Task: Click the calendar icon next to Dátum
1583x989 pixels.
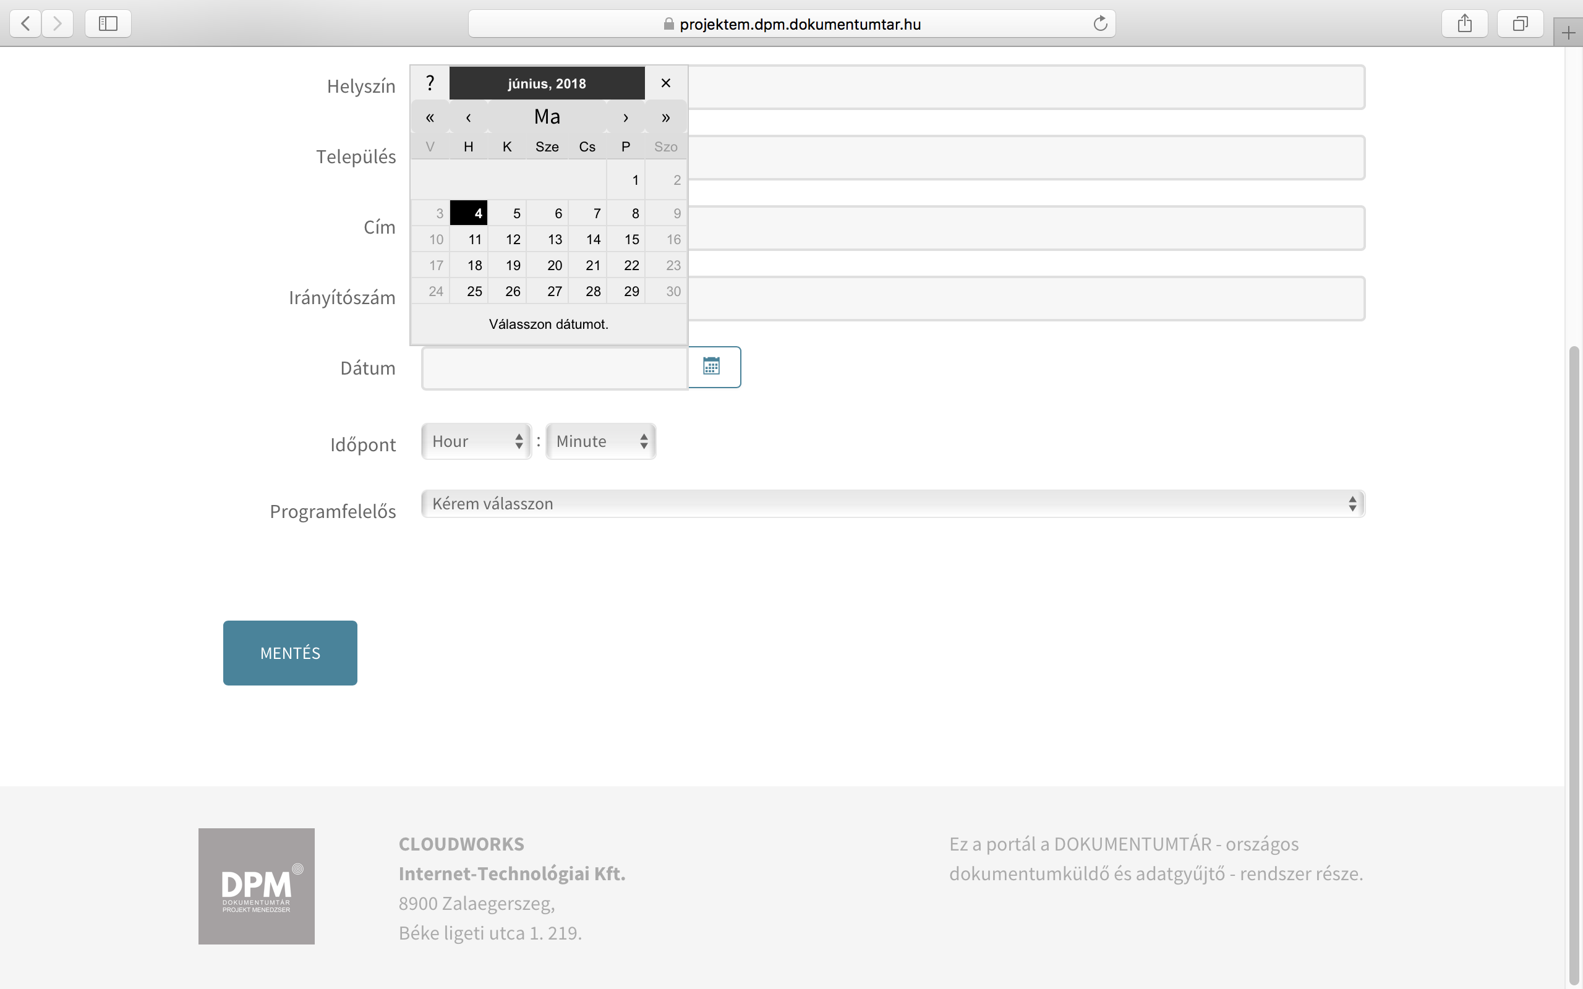Action: click(712, 367)
